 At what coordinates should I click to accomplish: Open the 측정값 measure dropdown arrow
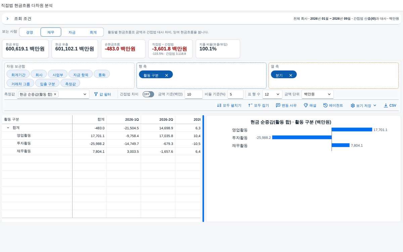point(85,94)
